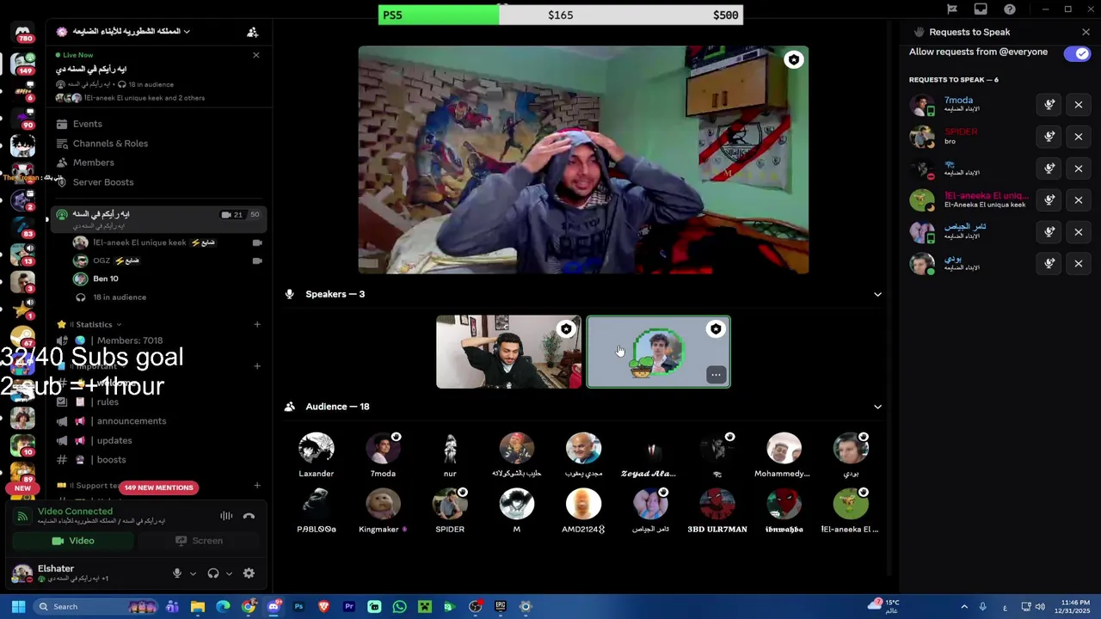Open the updates channel
Screen dimensions: 1101x619
(x=114, y=440)
